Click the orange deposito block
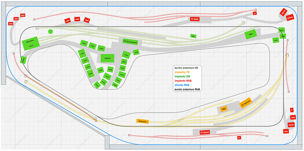The height and width of the screenshot is (151, 304). 142,121
